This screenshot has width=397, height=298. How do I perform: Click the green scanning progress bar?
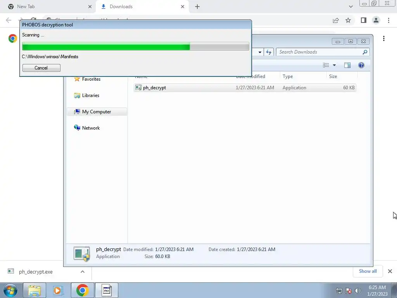(x=135, y=47)
